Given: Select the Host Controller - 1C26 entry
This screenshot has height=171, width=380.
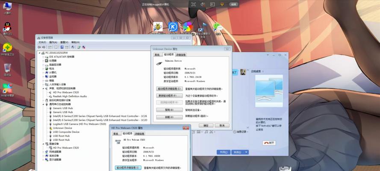Looking at the screenshot, I should [100, 116].
